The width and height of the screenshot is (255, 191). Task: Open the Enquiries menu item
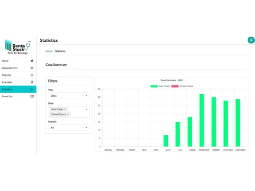[x=18, y=82]
